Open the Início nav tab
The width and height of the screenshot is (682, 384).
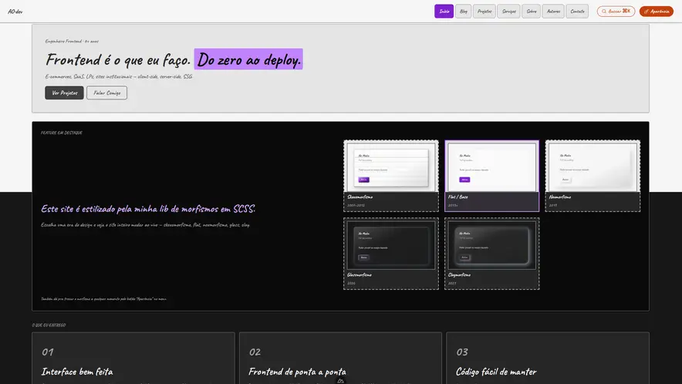click(x=444, y=12)
